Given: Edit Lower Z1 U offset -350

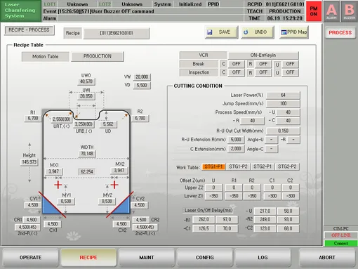Looking at the screenshot, I should tap(213, 196).
